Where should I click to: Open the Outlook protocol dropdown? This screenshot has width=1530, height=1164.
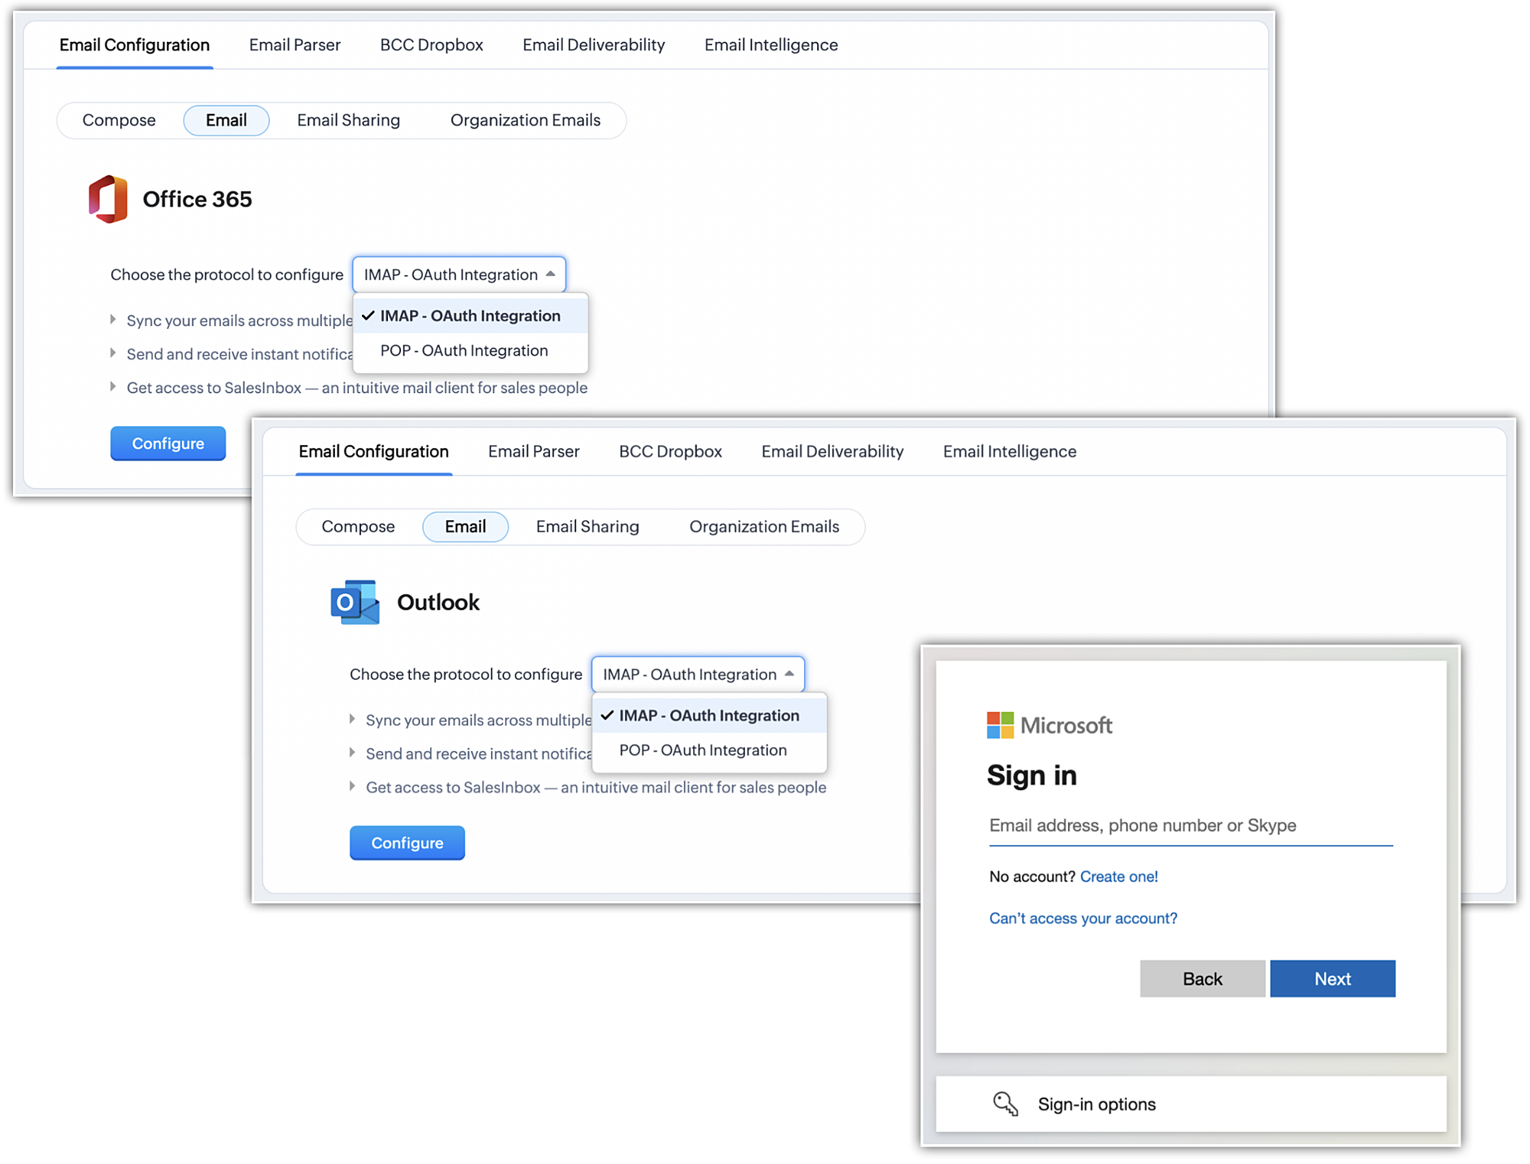698,674
